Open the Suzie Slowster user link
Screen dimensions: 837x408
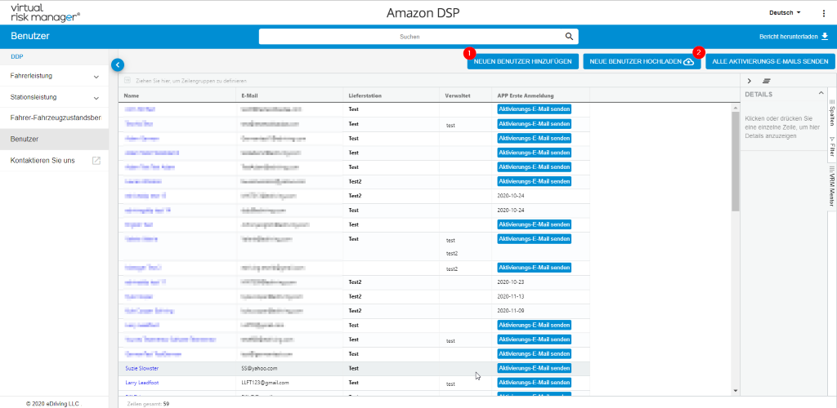[x=141, y=368]
